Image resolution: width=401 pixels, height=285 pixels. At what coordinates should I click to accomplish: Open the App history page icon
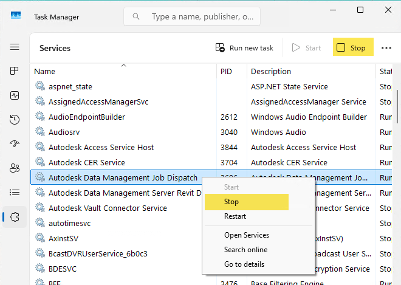click(15, 120)
